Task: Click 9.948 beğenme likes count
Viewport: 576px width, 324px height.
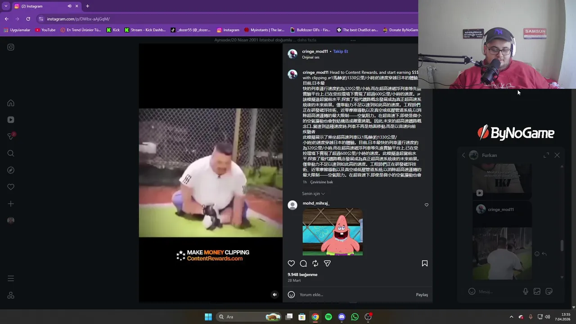Action: pyautogui.click(x=302, y=274)
